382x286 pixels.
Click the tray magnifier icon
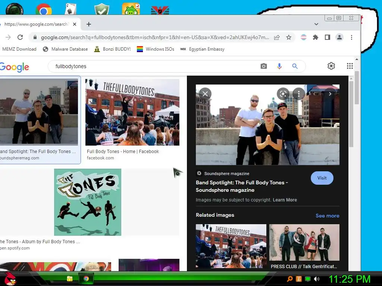[290, 279]
